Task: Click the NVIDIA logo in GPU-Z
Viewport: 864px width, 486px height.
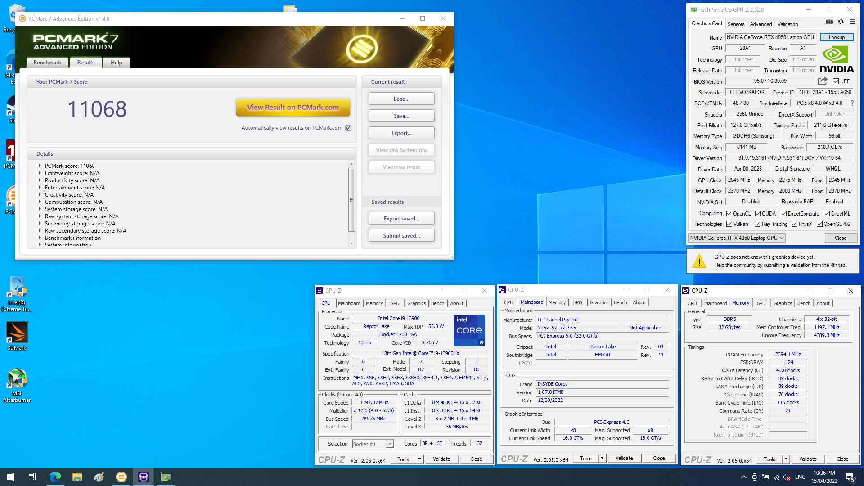Action: click(837, 59)
